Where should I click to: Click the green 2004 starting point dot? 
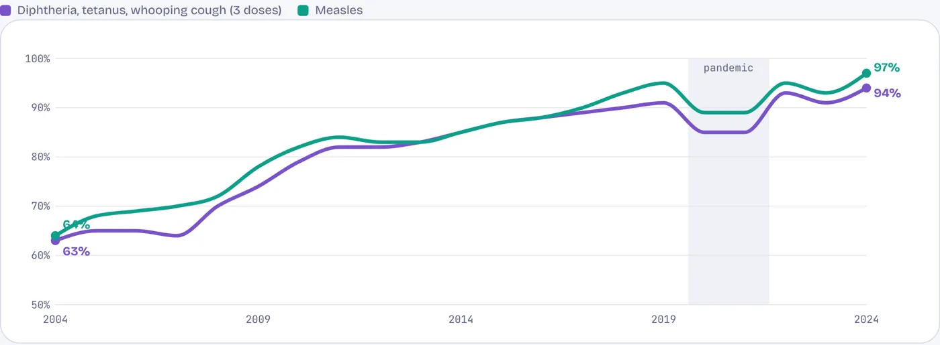tap(55, 236)
